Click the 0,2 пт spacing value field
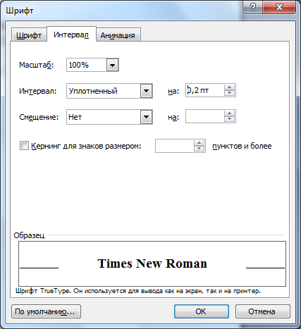Viewport: 301px width, 329px height. [x=205, y=90]
